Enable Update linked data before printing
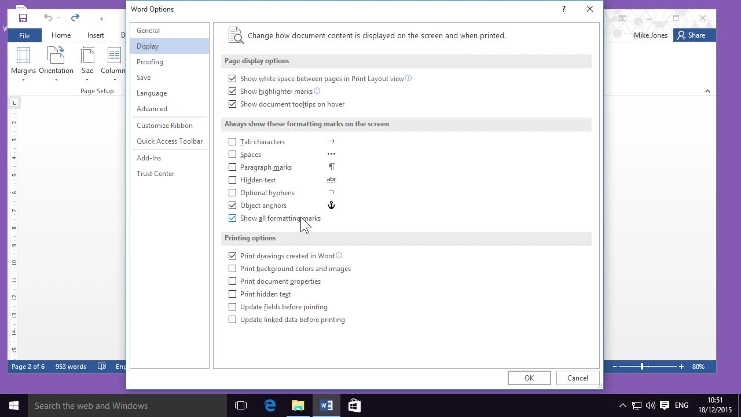The width and height of the screenshot is (741, 417). (x=232, y=320)
